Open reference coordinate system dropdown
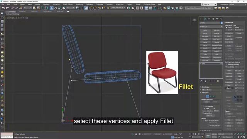The height and width of the screenshot is (139, 247). pos(70,8)
